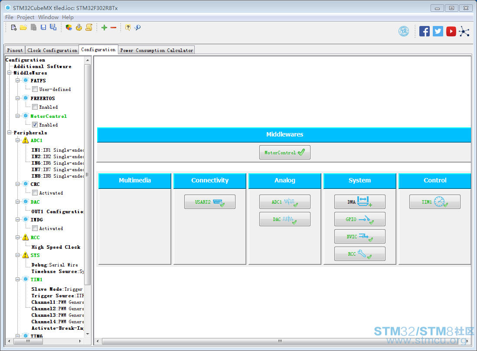Click the Generate Report toolbar icon

coord(69,28)
